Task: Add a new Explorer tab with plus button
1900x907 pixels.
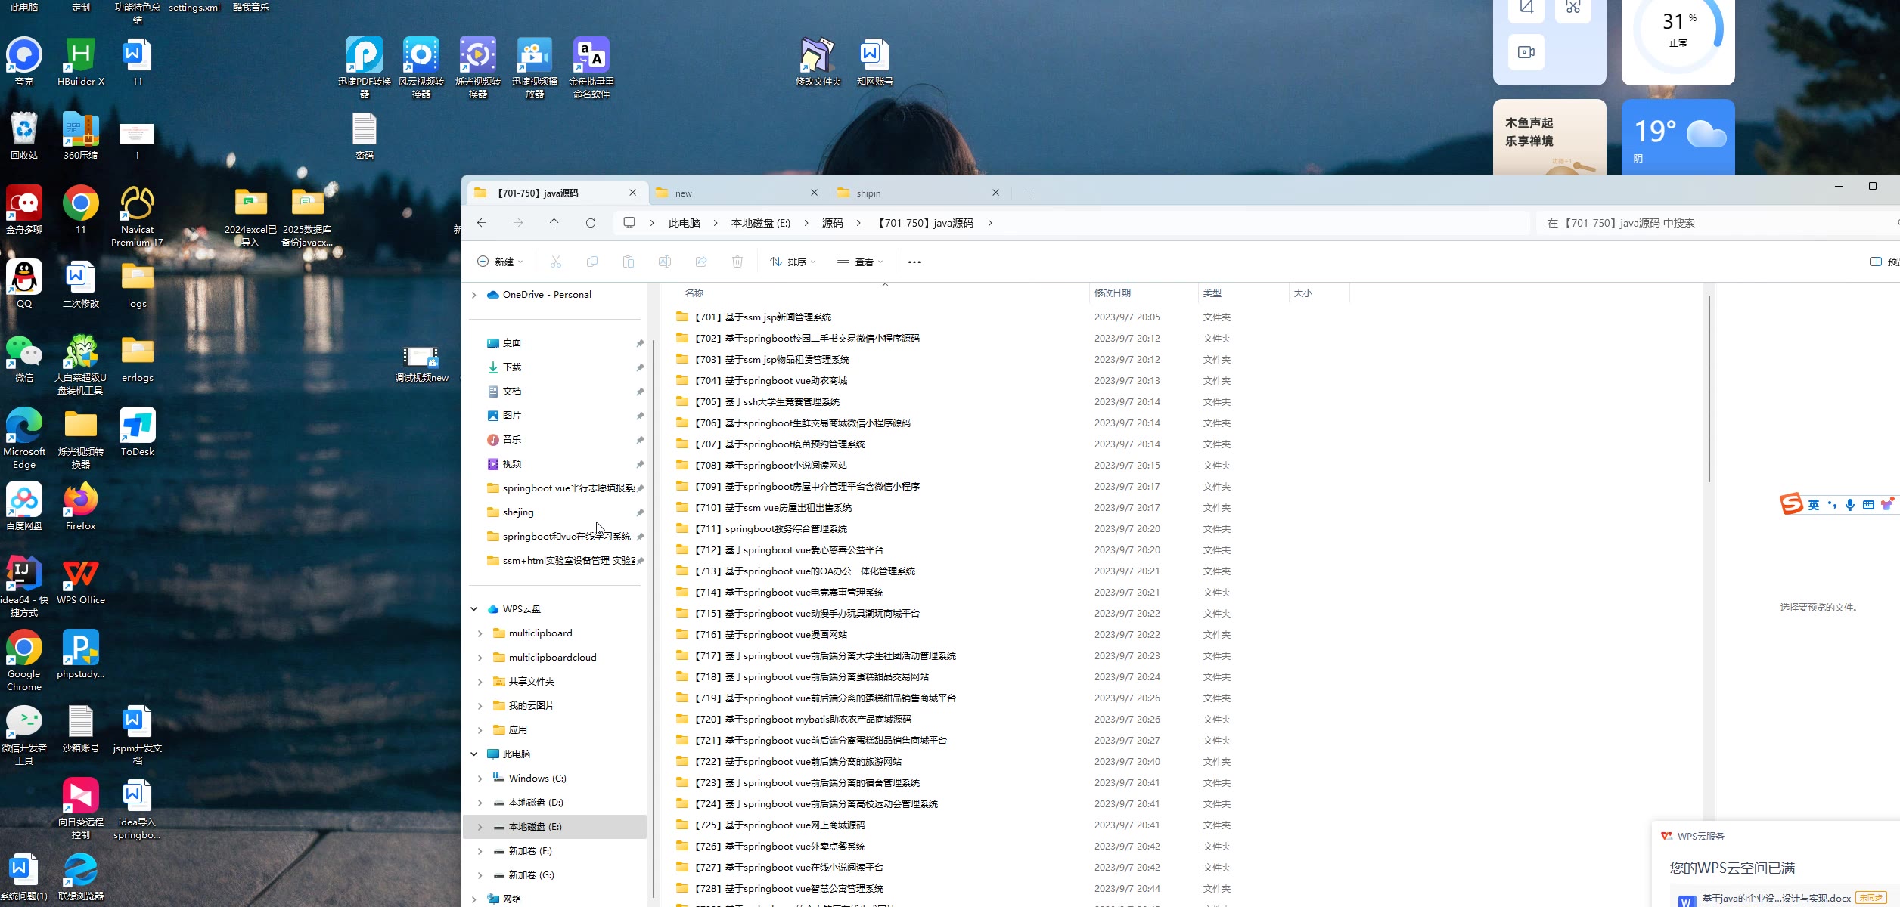Action: (1029, 193)
